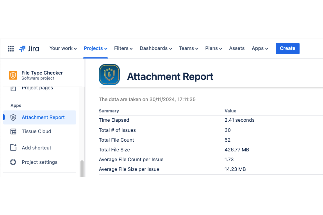Click the Attachment Report shield icon in sidebar
Image resolution: width=323 pixels, height=215 pixels.
coord(13,117)
